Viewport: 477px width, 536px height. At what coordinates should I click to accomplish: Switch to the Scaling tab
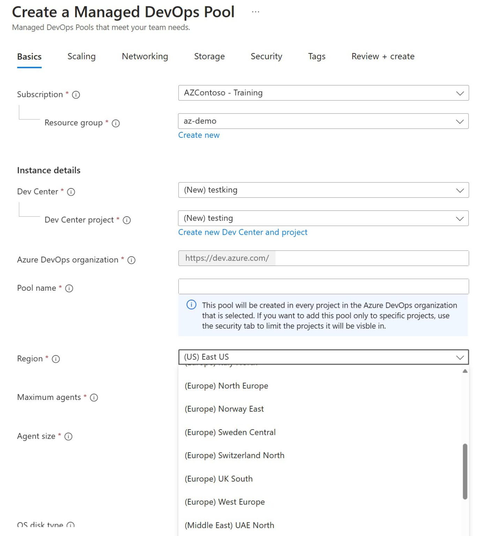pyautogui.click(x=82, y=57)
